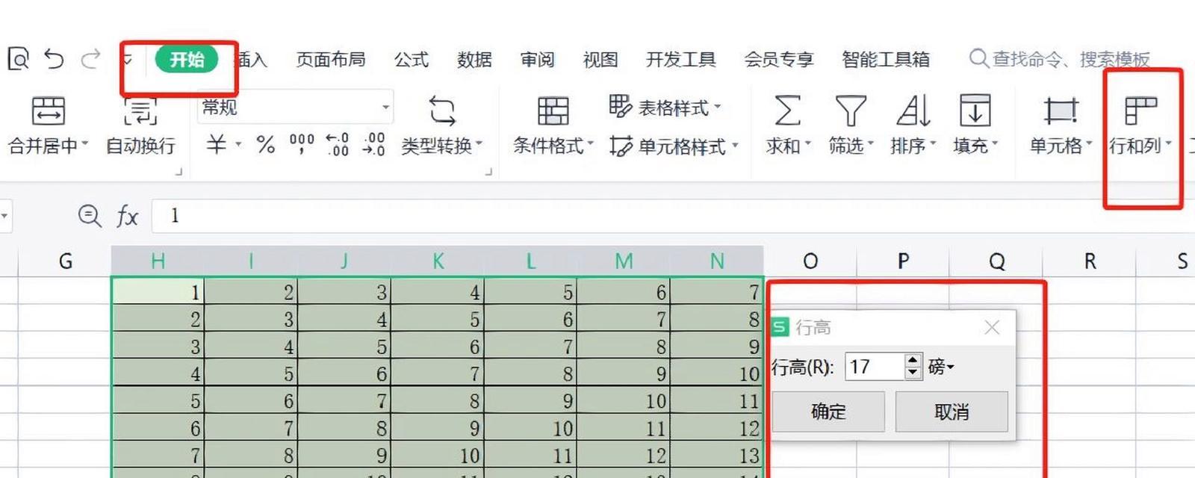Toggle 自动换行 wrap text
Viewport: 1195px width, 478px height.
coord(140,126)
